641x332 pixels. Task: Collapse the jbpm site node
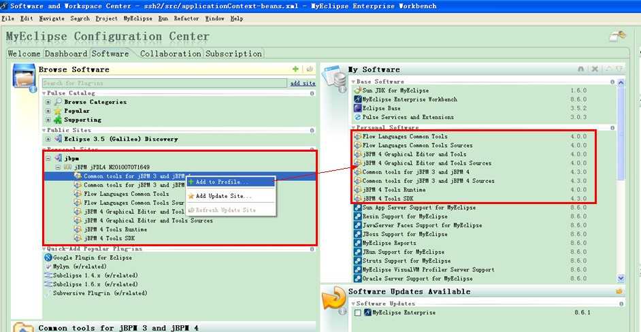(48, 159)
